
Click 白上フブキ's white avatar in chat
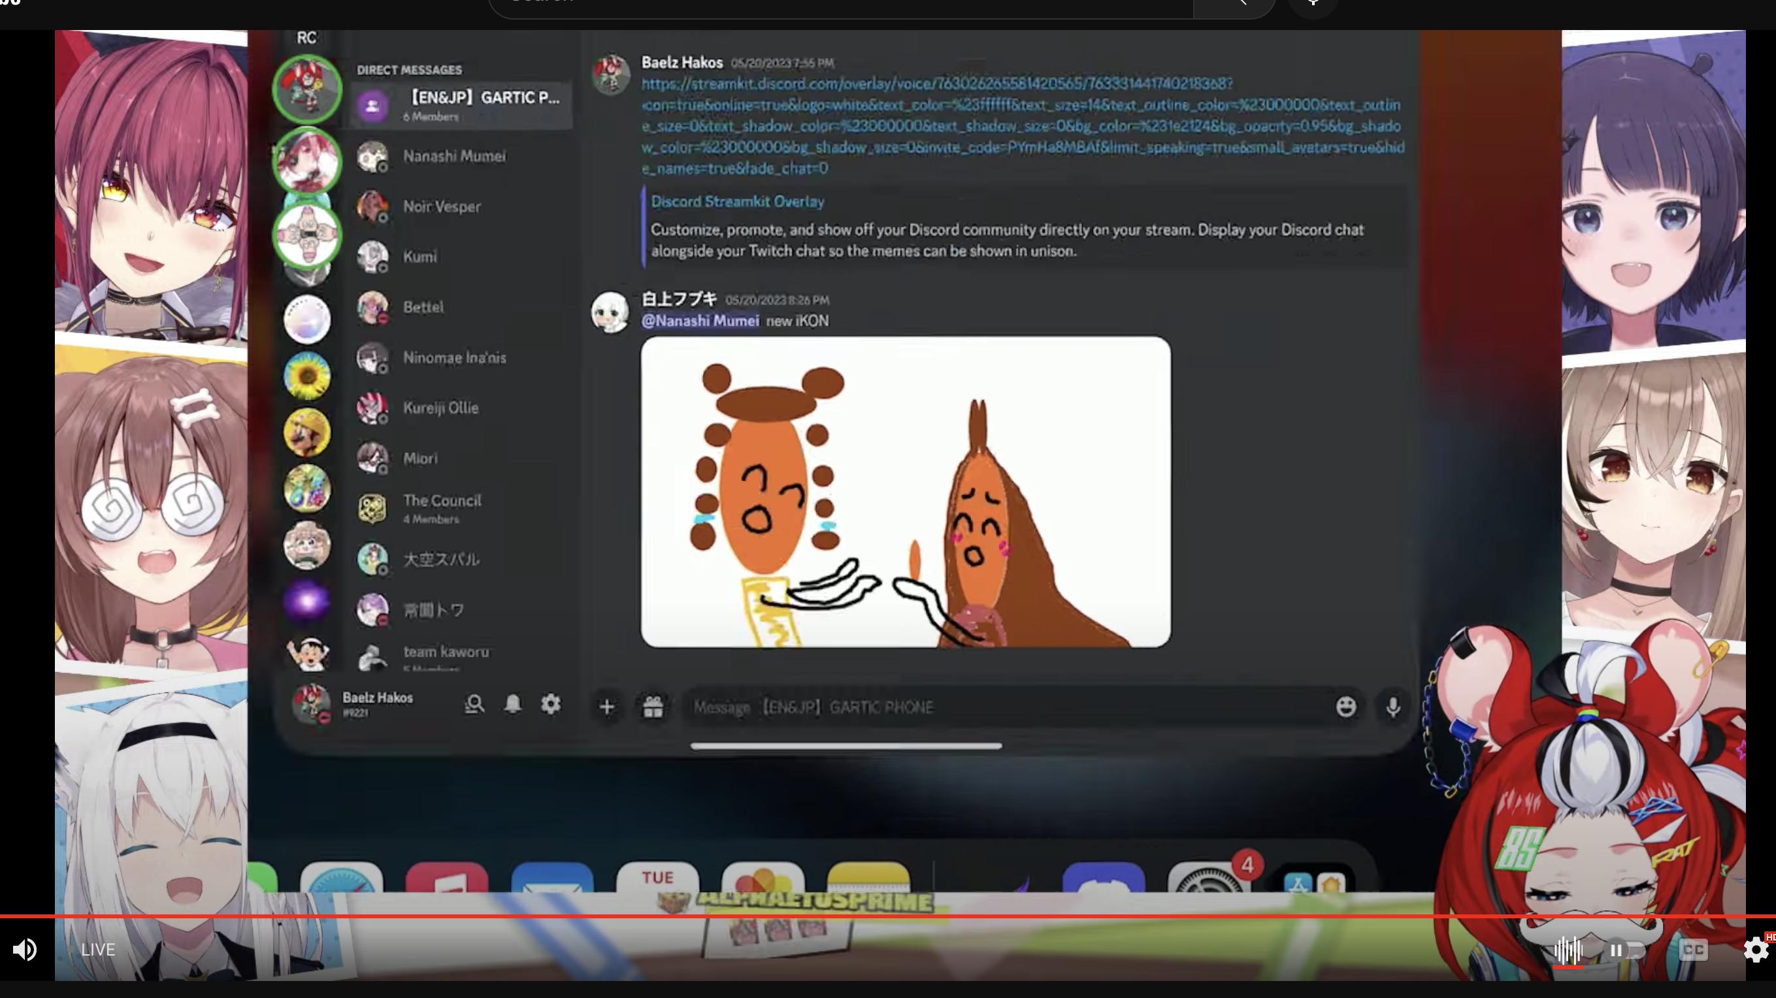pyautogui.click(x=611, y=312)
